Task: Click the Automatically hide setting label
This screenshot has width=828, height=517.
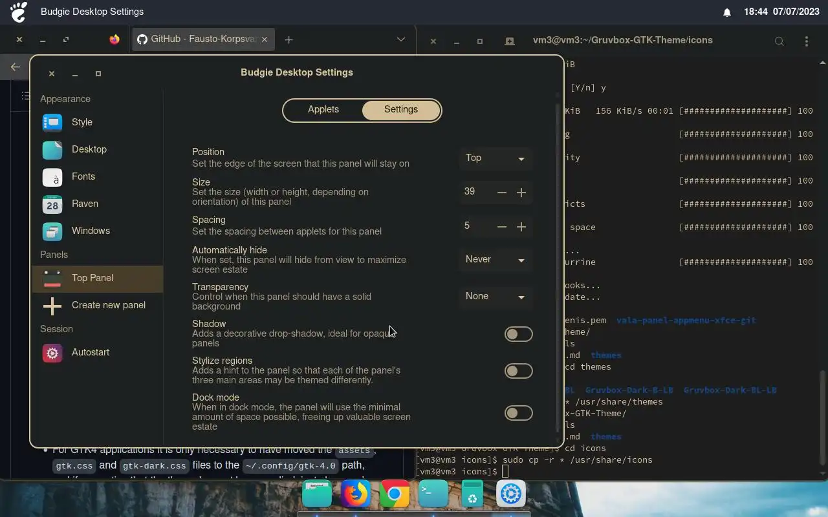Action: [230, 250]
